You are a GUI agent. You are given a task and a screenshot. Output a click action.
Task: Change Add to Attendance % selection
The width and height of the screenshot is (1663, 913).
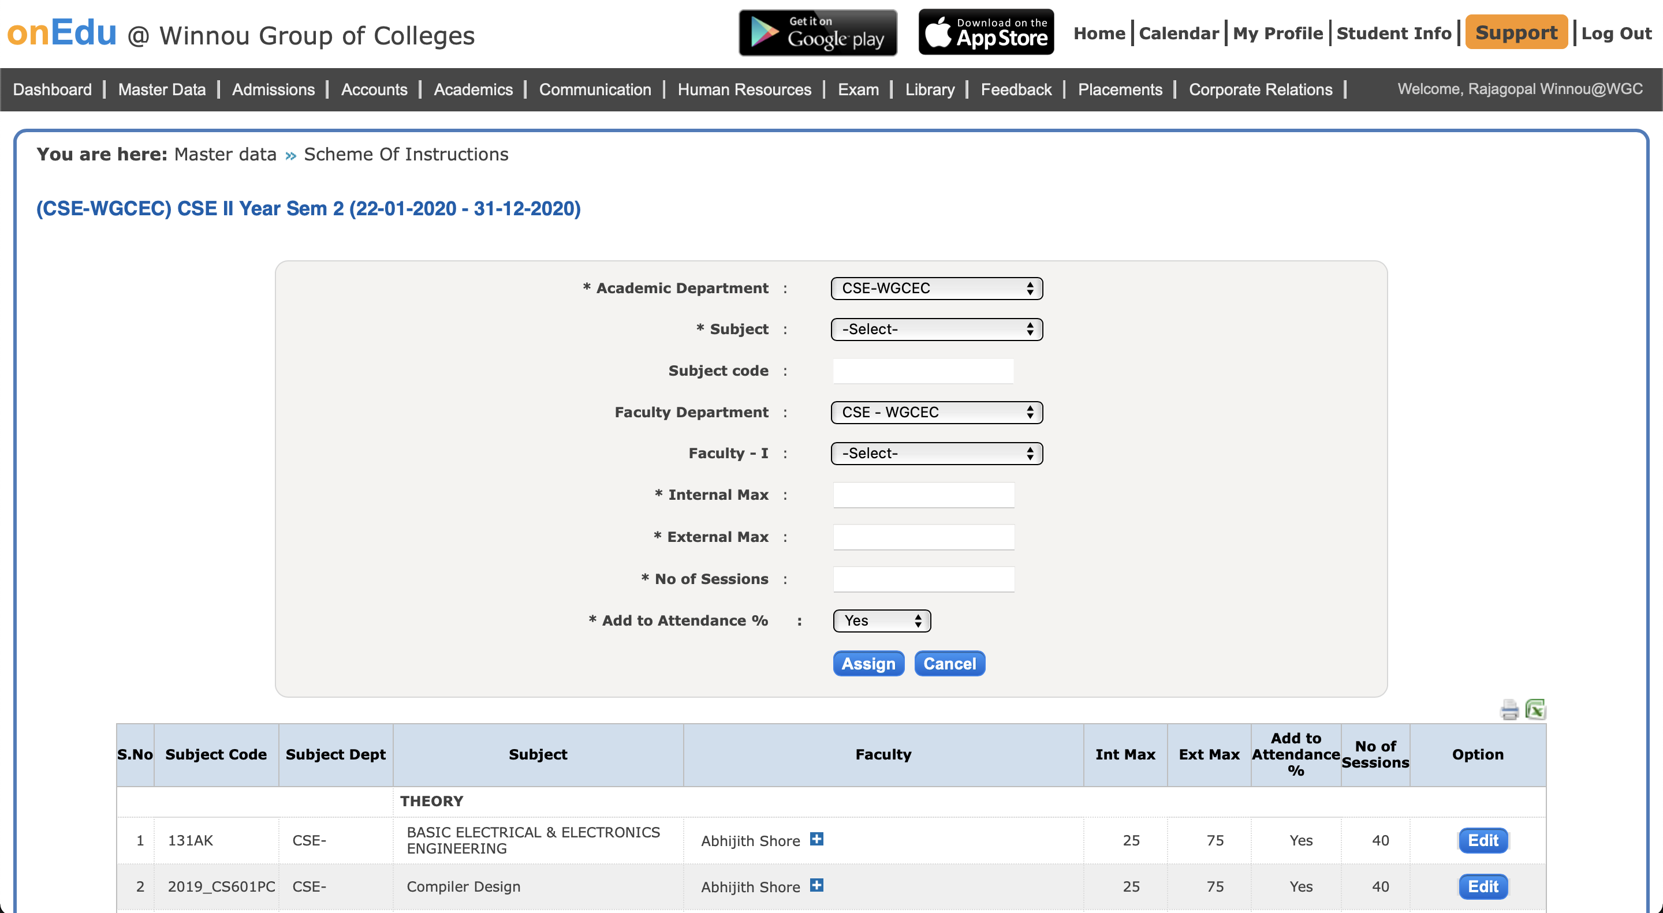tap(881, 621)
